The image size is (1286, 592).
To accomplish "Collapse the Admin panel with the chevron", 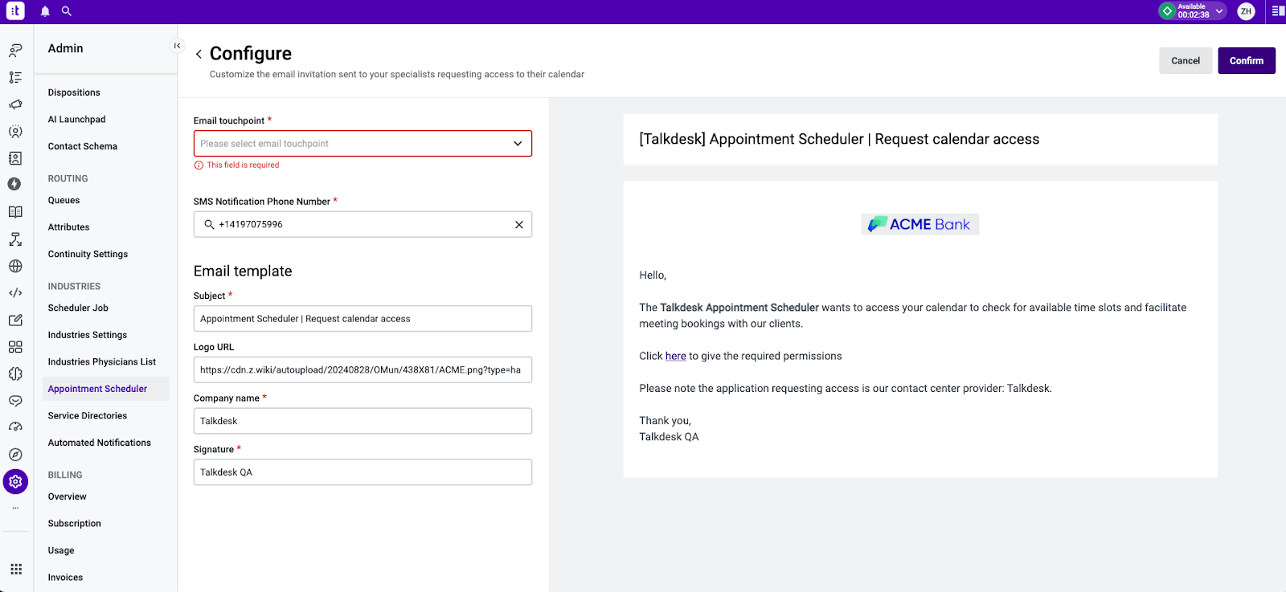I will point(177,46).
